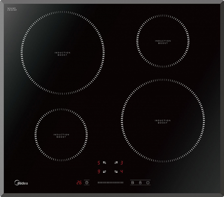Image resolution: width=224 pixels, height=197 pixels.
Task: Select the zone icon next to level 3
Action: (x=116, y=163)
